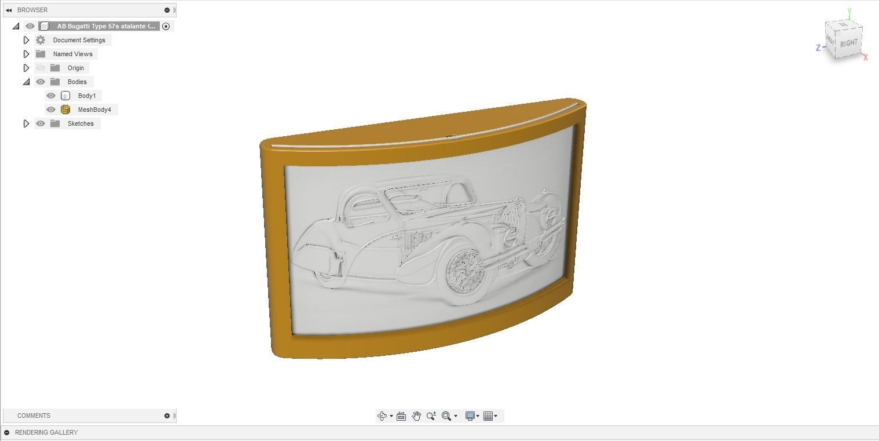Image resolution: width=879 pixels, height=441 pixels.
Task: Expand the Origin folder
Action: tap(26, 68)
